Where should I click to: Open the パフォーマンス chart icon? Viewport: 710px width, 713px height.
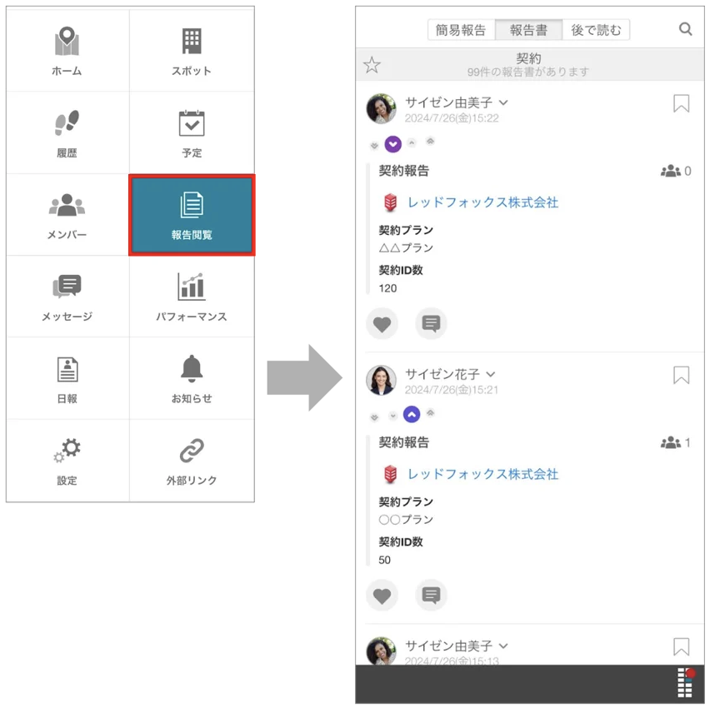pos(192,287)
